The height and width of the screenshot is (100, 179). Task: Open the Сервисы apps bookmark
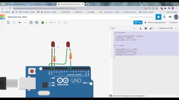[x=6, y=12]
